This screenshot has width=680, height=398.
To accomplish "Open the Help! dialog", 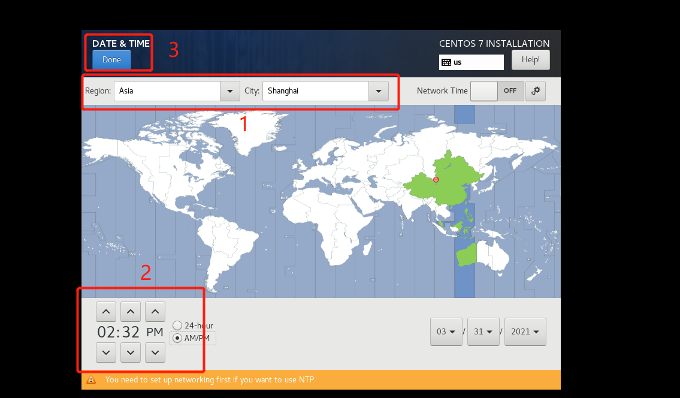I will (530, 60).
